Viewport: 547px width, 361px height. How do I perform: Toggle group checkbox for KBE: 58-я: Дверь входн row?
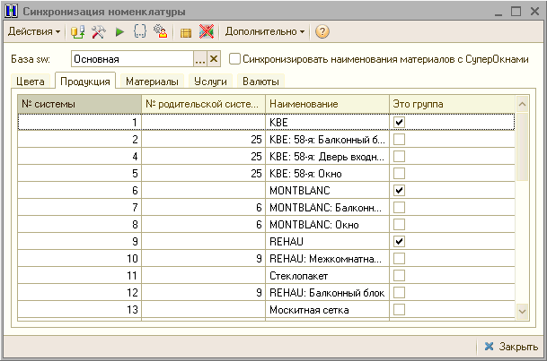pos(399,157)
